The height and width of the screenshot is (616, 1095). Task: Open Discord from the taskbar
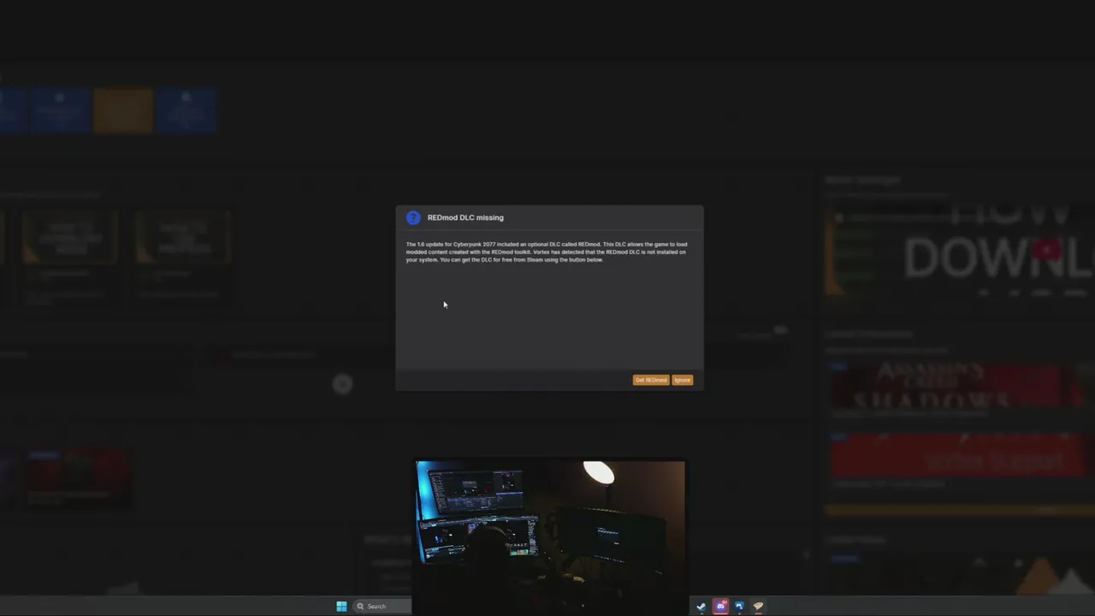pos(720,606)
